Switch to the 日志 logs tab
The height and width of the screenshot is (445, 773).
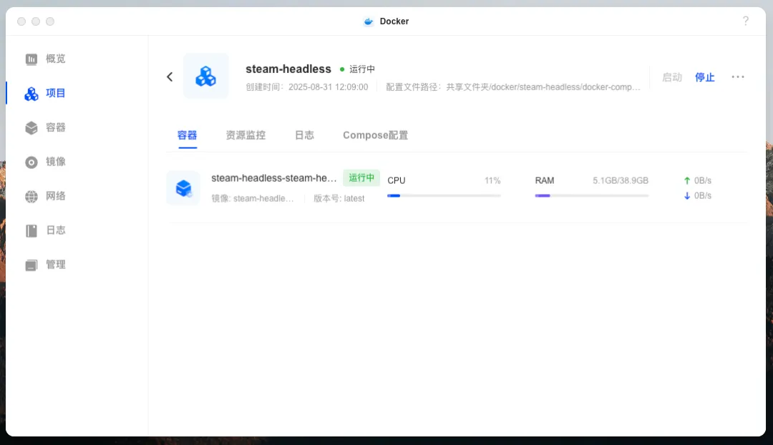304,135
